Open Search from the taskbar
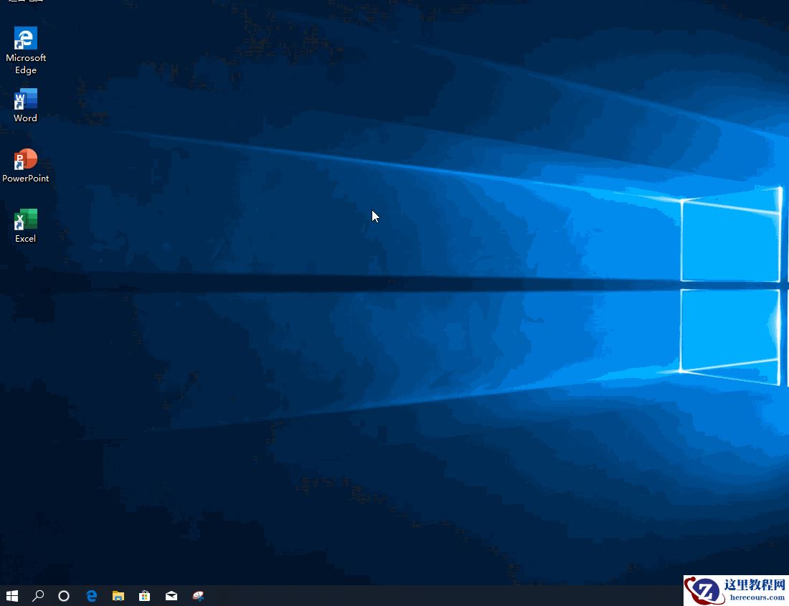789x606 pixels. [x=38, y=596]
